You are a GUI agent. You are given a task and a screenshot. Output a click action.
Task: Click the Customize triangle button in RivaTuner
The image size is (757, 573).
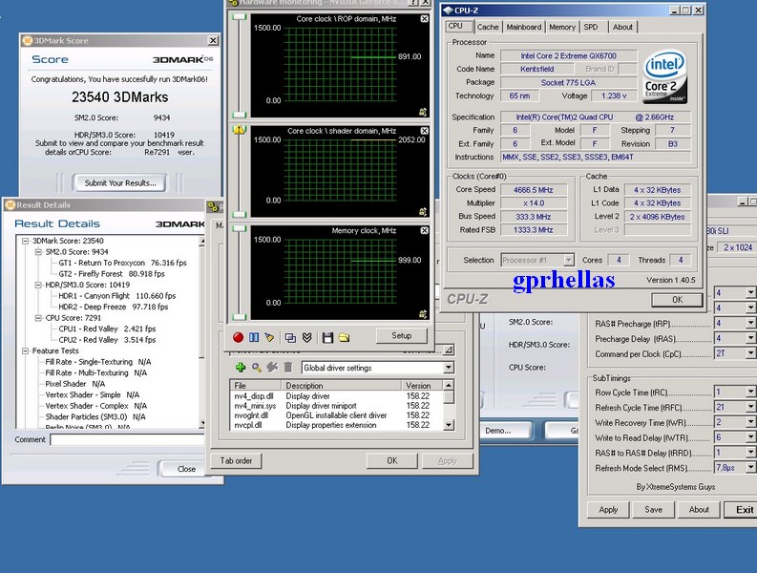tap(449, 350)
